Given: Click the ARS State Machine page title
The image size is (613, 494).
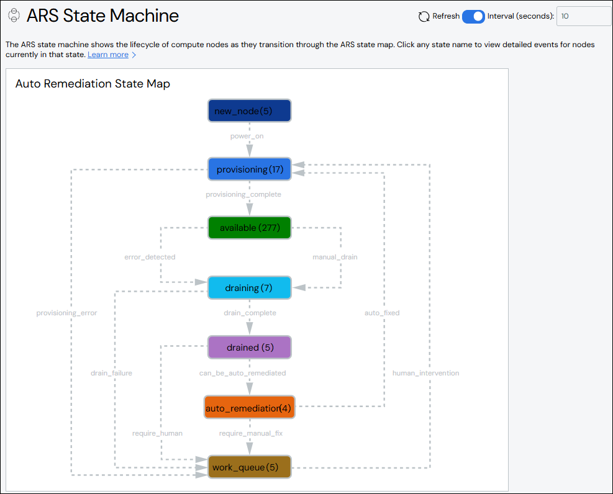Looking at the screenshot, I should point(102,16).
